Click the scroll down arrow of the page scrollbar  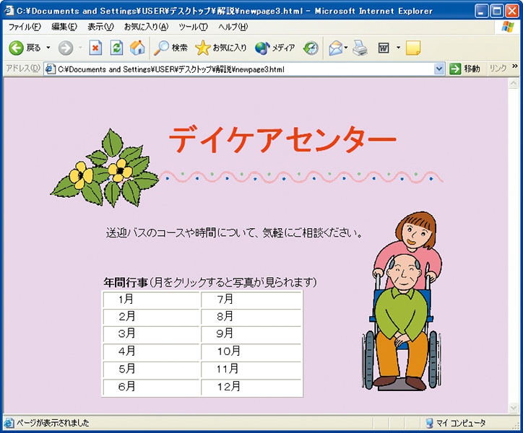pyautogui.click(x=514, y=408)
